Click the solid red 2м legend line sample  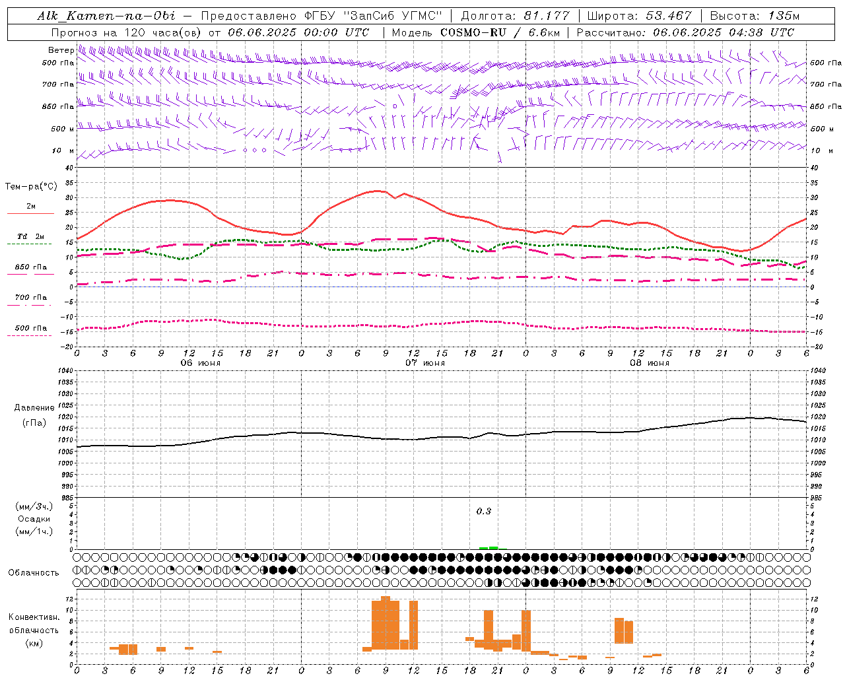(x=30, y=214)
